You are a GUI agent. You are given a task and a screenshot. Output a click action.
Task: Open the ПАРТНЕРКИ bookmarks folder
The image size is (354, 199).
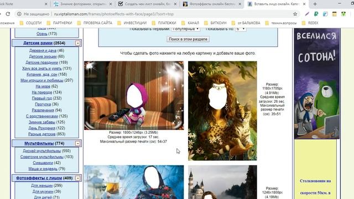(60, 23)
